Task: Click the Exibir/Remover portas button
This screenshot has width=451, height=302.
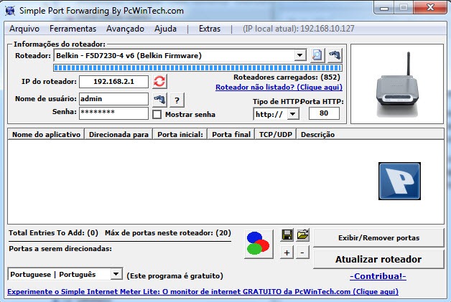Action: click(378, 237)
